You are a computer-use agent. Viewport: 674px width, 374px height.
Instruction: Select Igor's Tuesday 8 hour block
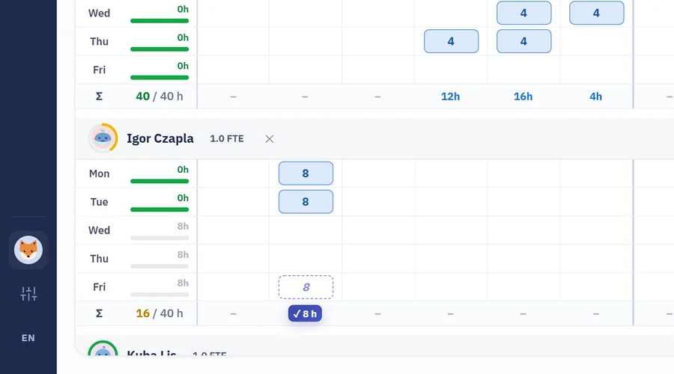pos(306,201)
